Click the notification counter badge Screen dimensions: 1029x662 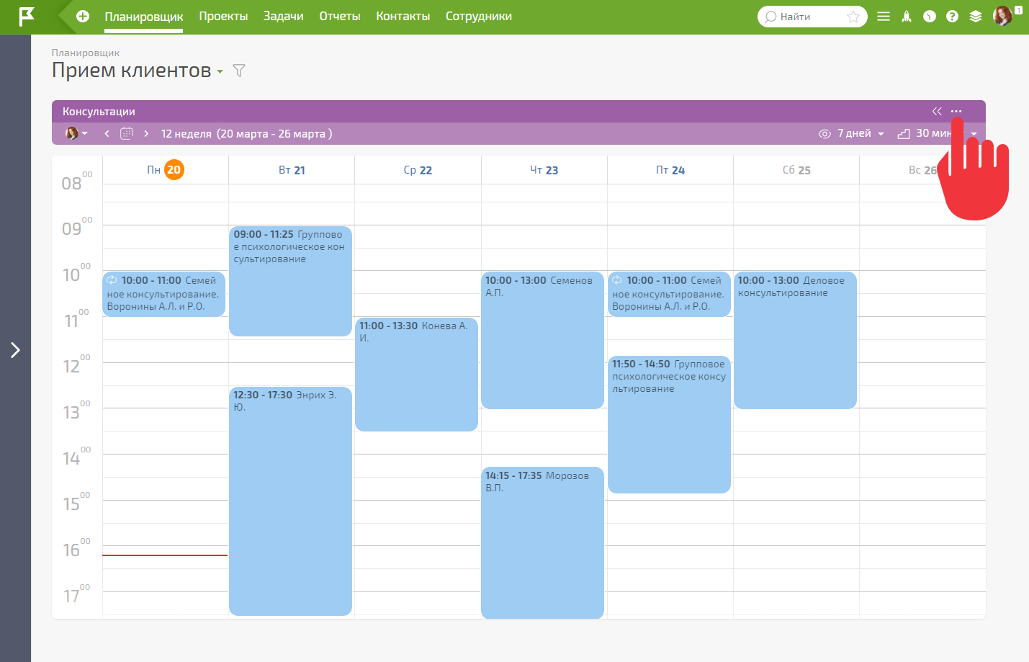point(1018,10)
